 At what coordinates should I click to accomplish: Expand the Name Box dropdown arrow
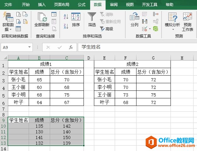click(29, 47)
